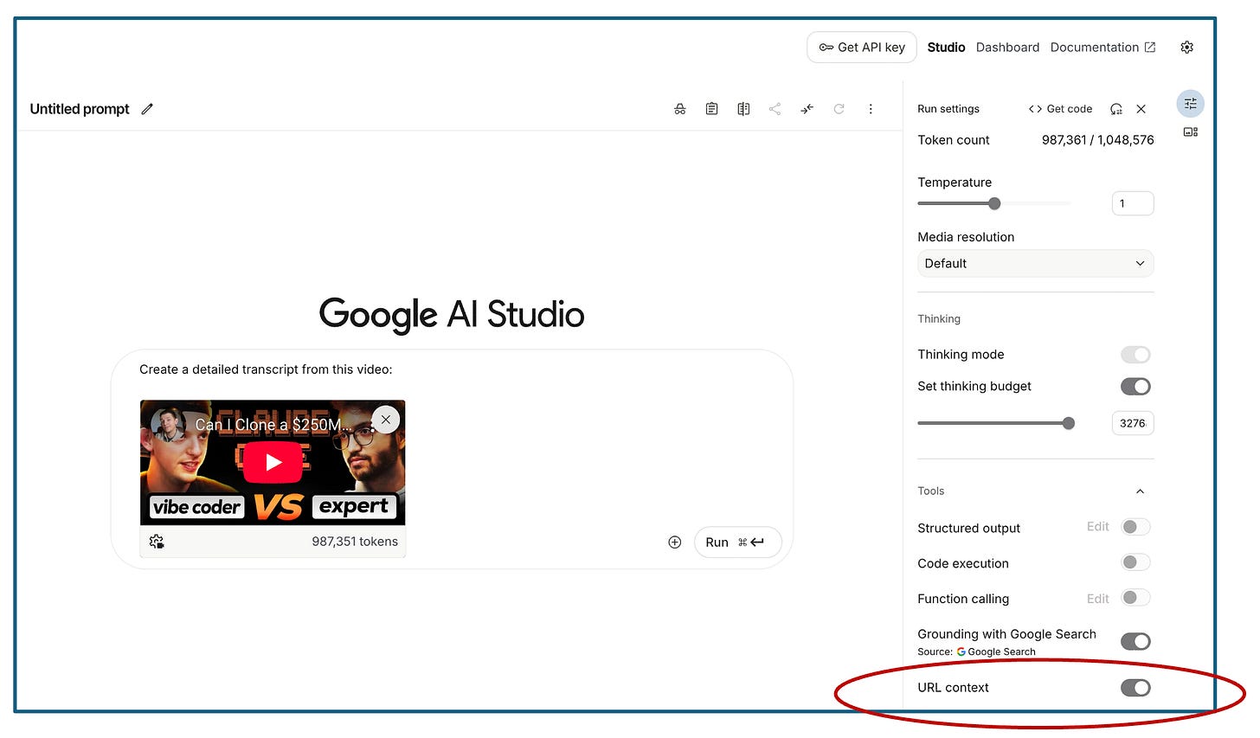Click the plus icon to add media

675,542
